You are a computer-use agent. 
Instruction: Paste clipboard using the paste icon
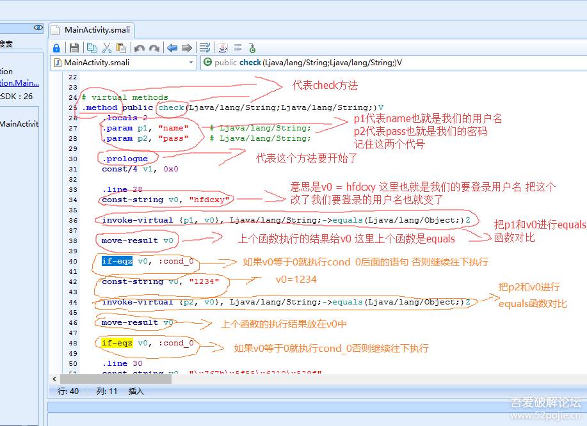point(121,48)
